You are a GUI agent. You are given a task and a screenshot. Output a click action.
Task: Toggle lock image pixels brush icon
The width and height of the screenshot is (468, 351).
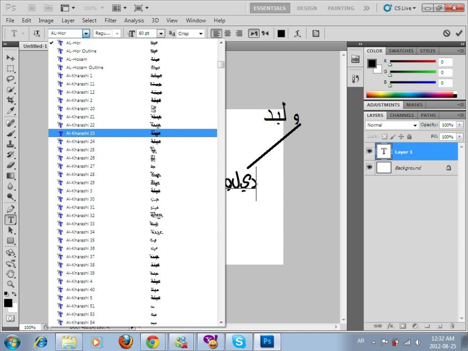point(393,137)
